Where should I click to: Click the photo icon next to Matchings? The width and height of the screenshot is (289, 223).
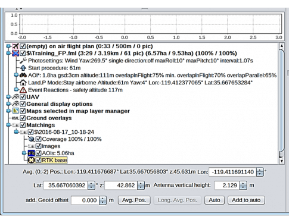click(15, 125)
